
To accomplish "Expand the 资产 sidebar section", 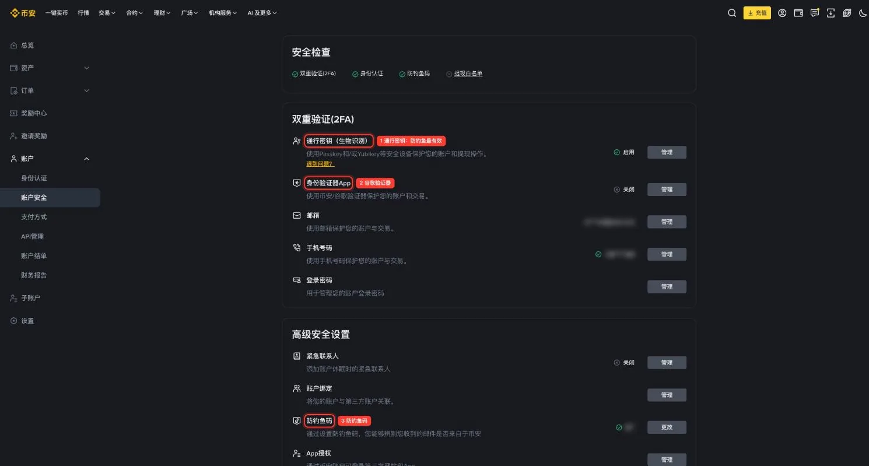I will (50, 68).
